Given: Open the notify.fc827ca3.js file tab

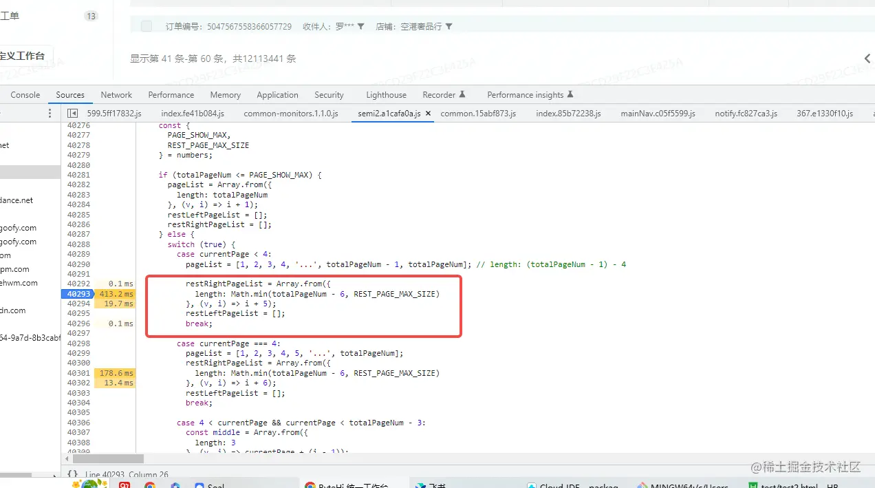Looking at the screenshot, I should click(746, 114).
